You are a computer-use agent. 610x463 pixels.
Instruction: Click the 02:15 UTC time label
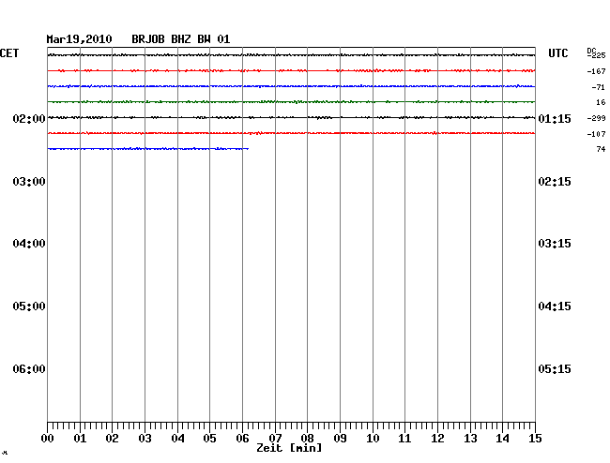click(555, 182)
